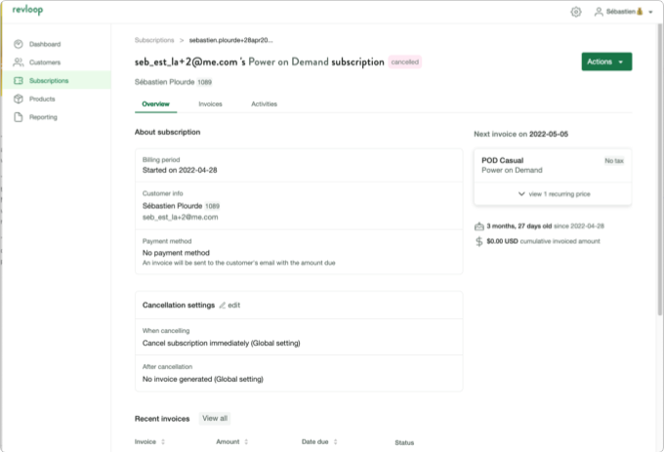This screenshot has height=452, width=664.
Task: Click Subscriptions breadcrumb link
Action: click(x=154, y=40)
